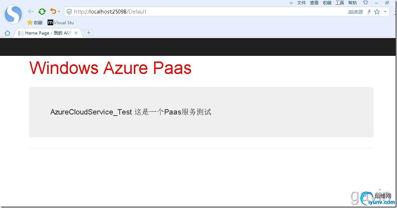Screen dimensions: 397x208
Task: Expand the hidden toolbar items double chevron
Action: tap(291, 3)
